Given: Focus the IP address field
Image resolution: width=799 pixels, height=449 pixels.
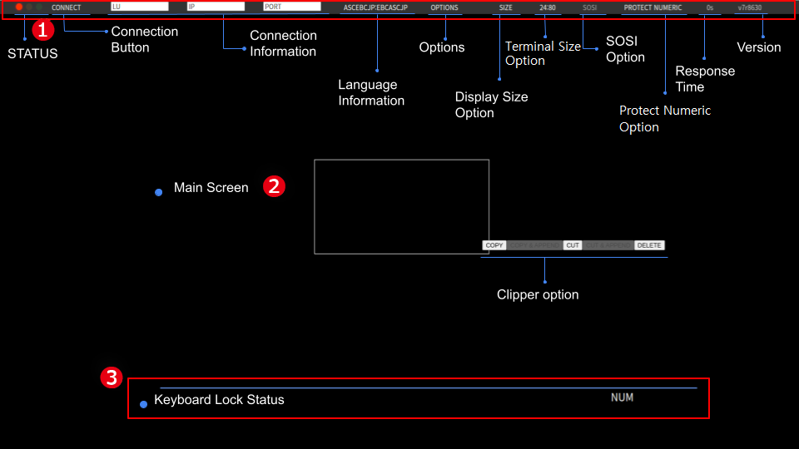Looking at the screenshot, I should [x=215, y=7].
